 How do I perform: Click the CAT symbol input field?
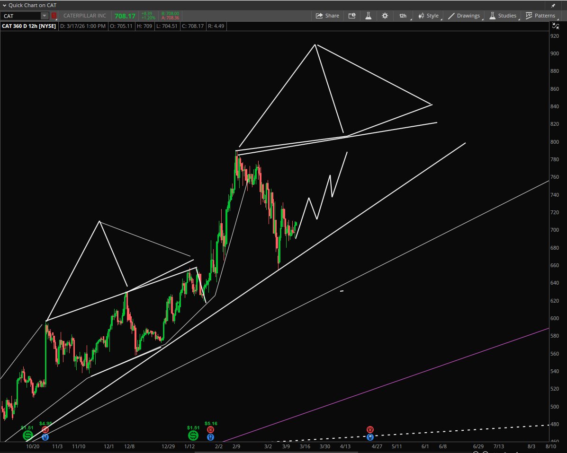[21, 16]
